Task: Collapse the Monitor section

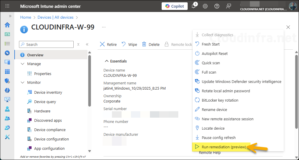Action: [23, 83]
